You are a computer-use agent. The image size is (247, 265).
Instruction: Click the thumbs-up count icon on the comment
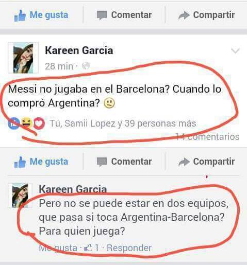click(89, 248)
